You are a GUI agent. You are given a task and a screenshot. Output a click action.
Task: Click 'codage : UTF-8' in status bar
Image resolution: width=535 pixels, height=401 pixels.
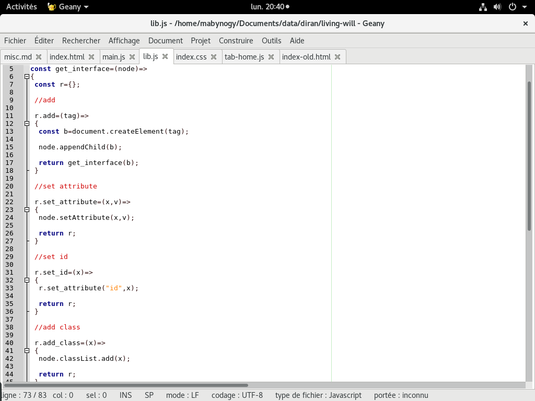[237, 396]
